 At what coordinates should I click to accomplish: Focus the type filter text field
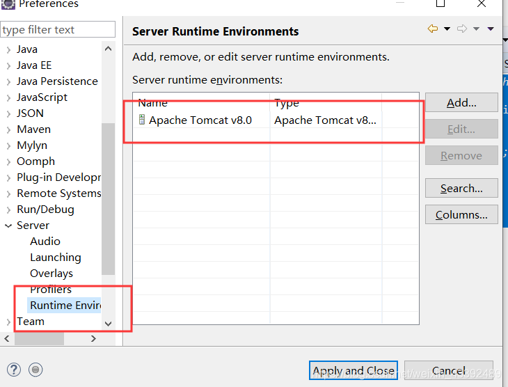[58, 29]
